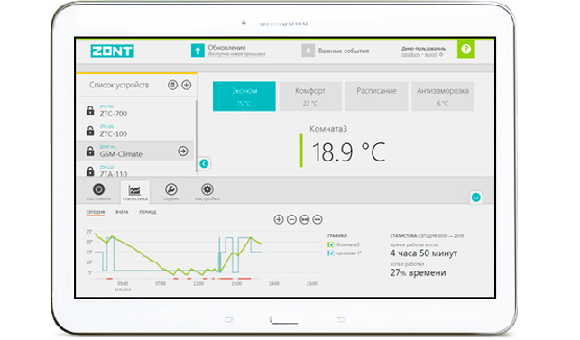This screenshot has width=580, height=340.
Task: Click the firmware update arrow icon
Action: tap(198, 51)
